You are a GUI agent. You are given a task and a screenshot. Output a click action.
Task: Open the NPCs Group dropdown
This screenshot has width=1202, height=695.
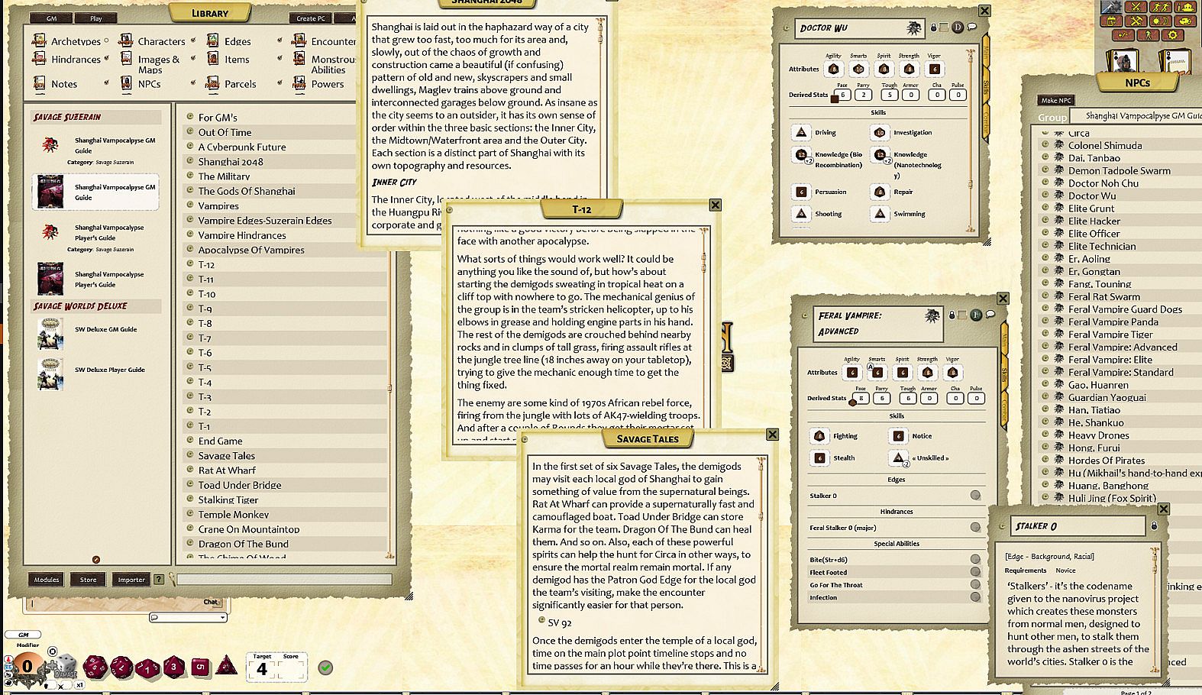coord(1133,116)
